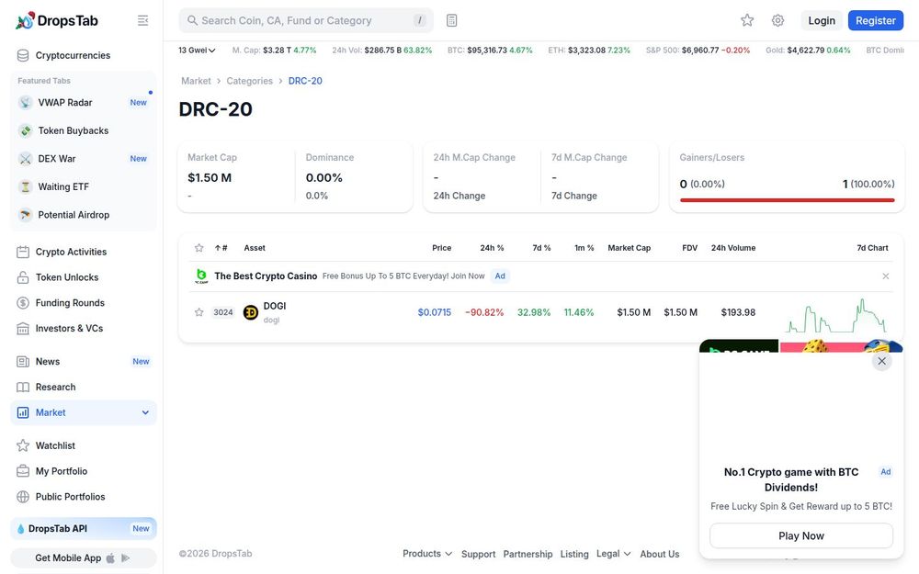Image resolution: width=919 pixels, height=574 pixels.
Task: Open the Partnership footer link
Action: coord(528,554)
